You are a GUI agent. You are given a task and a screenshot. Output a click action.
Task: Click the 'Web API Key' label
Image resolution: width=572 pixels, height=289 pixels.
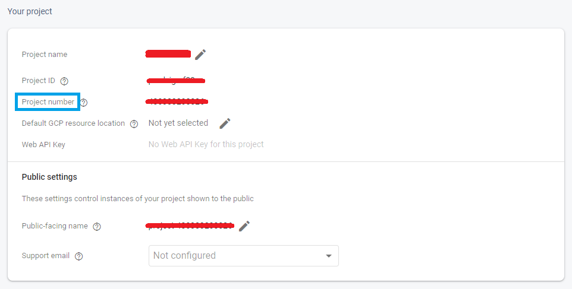point(43,144)
